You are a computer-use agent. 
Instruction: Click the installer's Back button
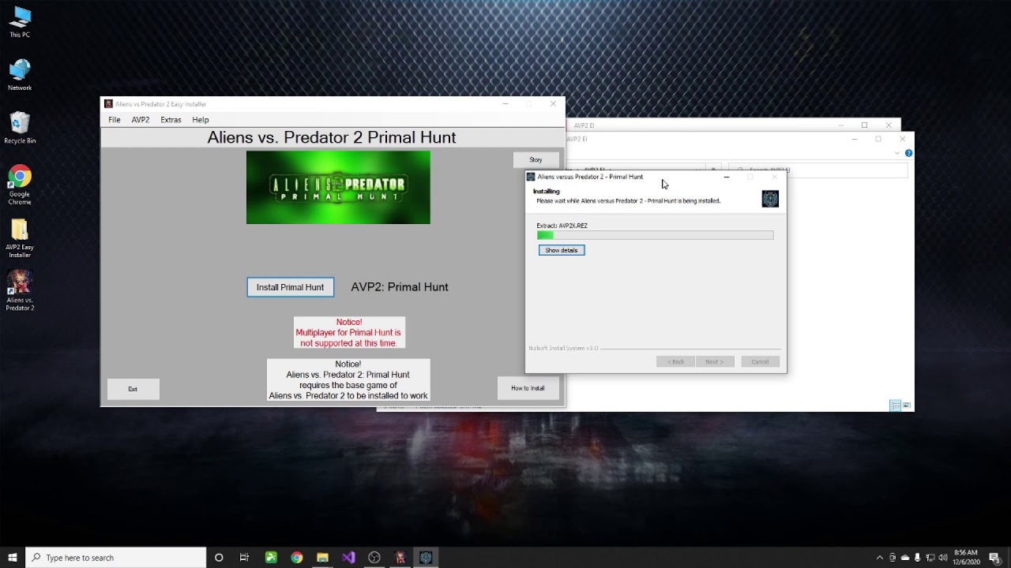click(x=675, y=361)
